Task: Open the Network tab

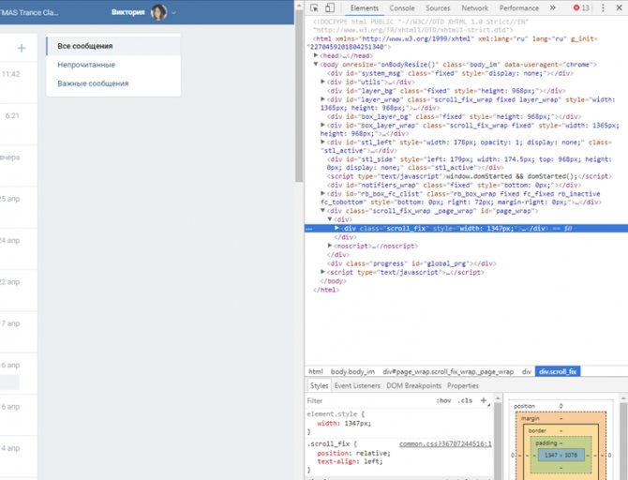Action: pyautogui.click(x=474, y=8)
